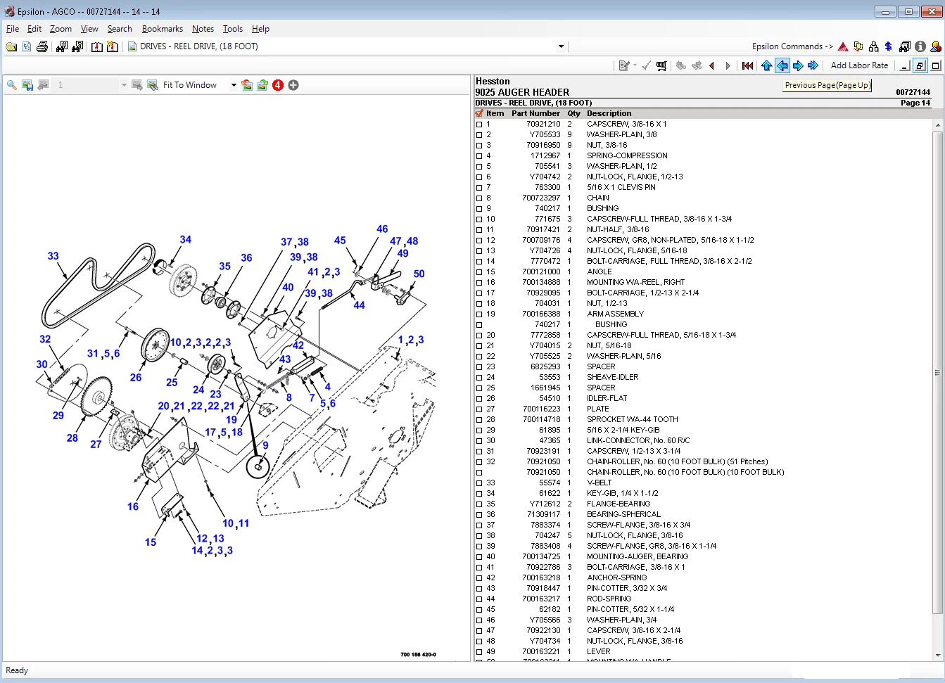Click the Part Number column header
The image size is (945, 683).
(535, 113)
